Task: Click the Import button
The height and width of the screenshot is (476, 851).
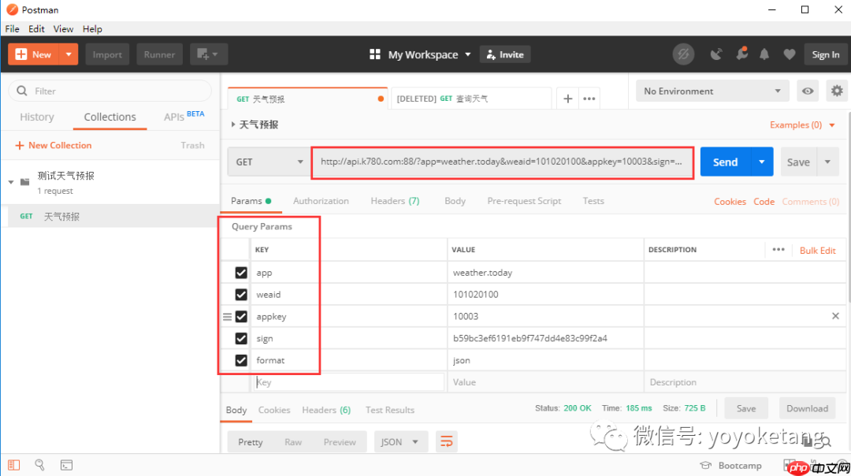Action: (107, 54)
